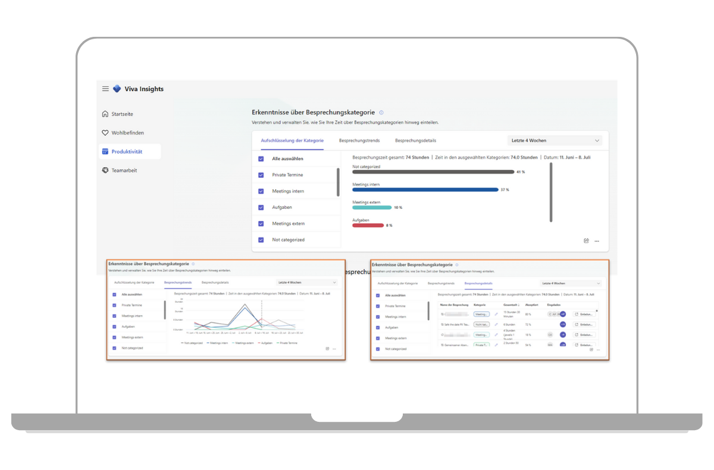714x470 pixels.
Task: Open Letzte 4 Wochen dropdown in trends inset
Action: pos(307,283)
